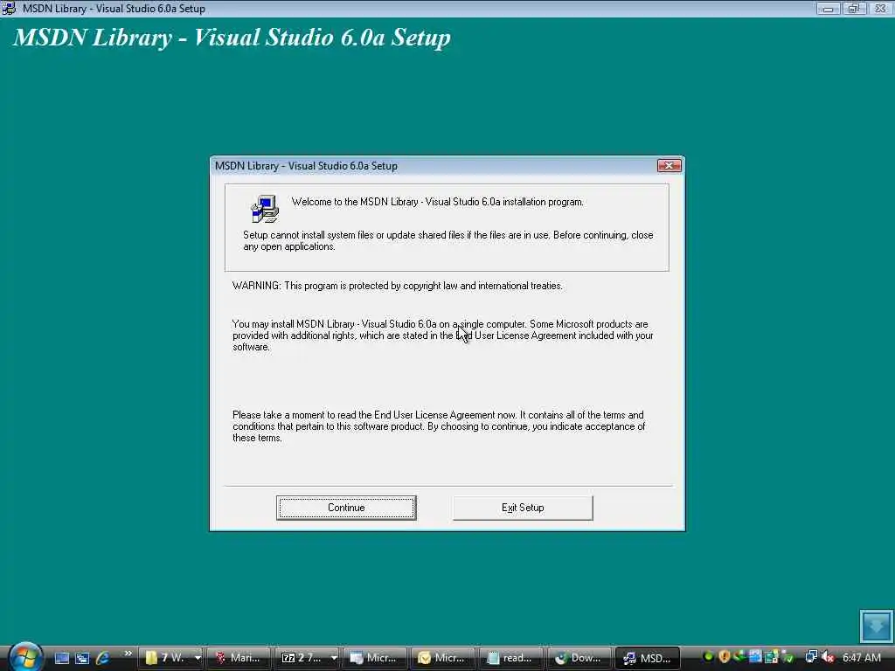Click the Switch Between Windows quick launch icon
The height and width of the screenshot is (671, 895).
pos(82,658)
